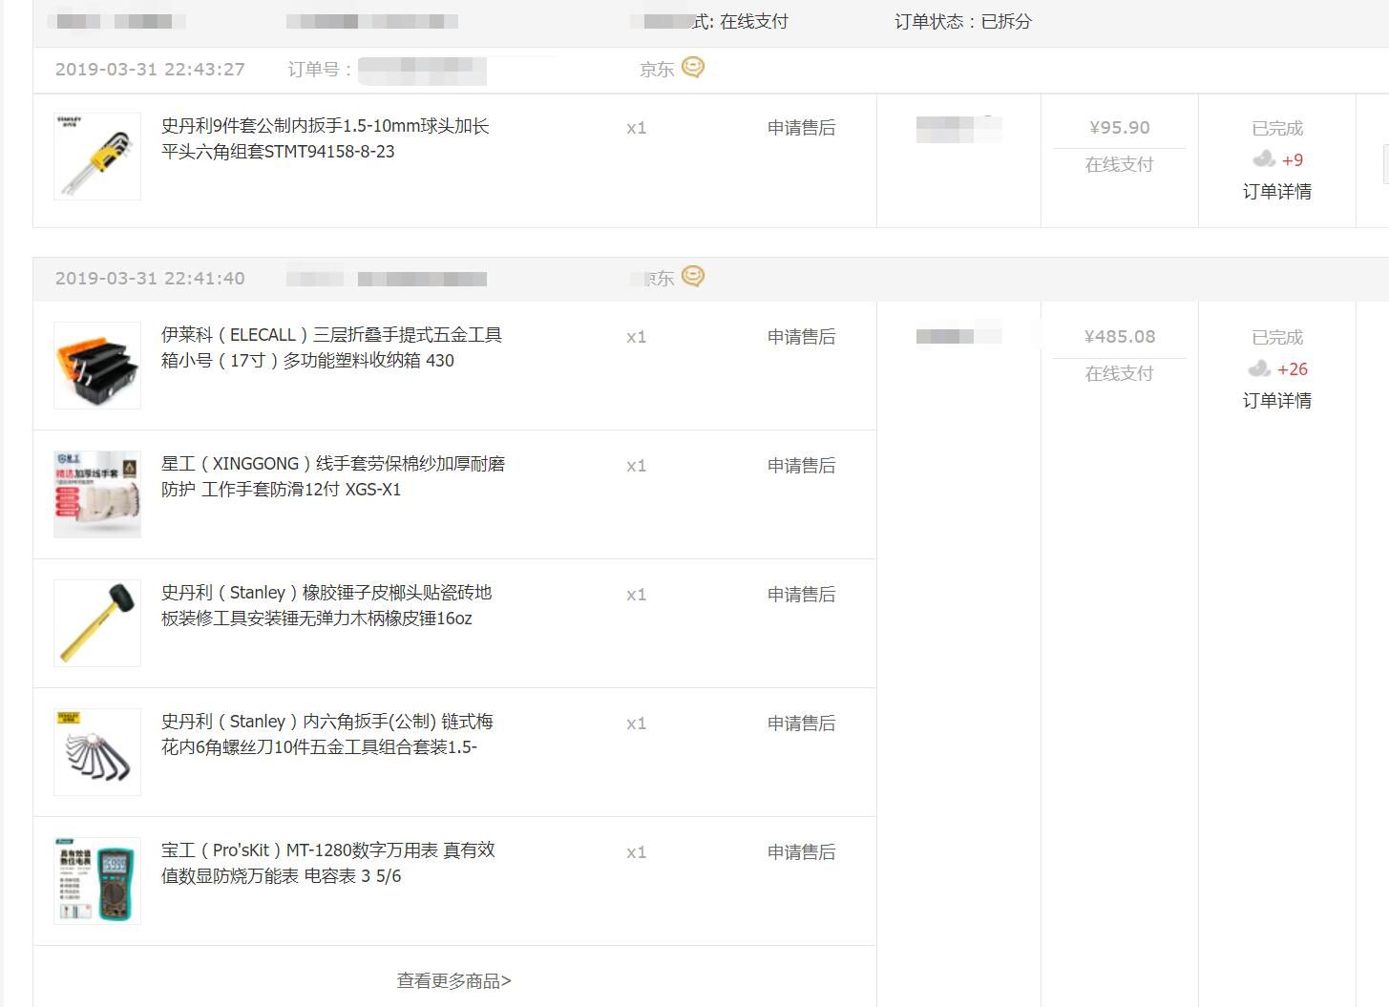Click the +26 bean reward icon
Image resolution: width=1389 pixels, height=1007 pixels.
[1259, 368]
